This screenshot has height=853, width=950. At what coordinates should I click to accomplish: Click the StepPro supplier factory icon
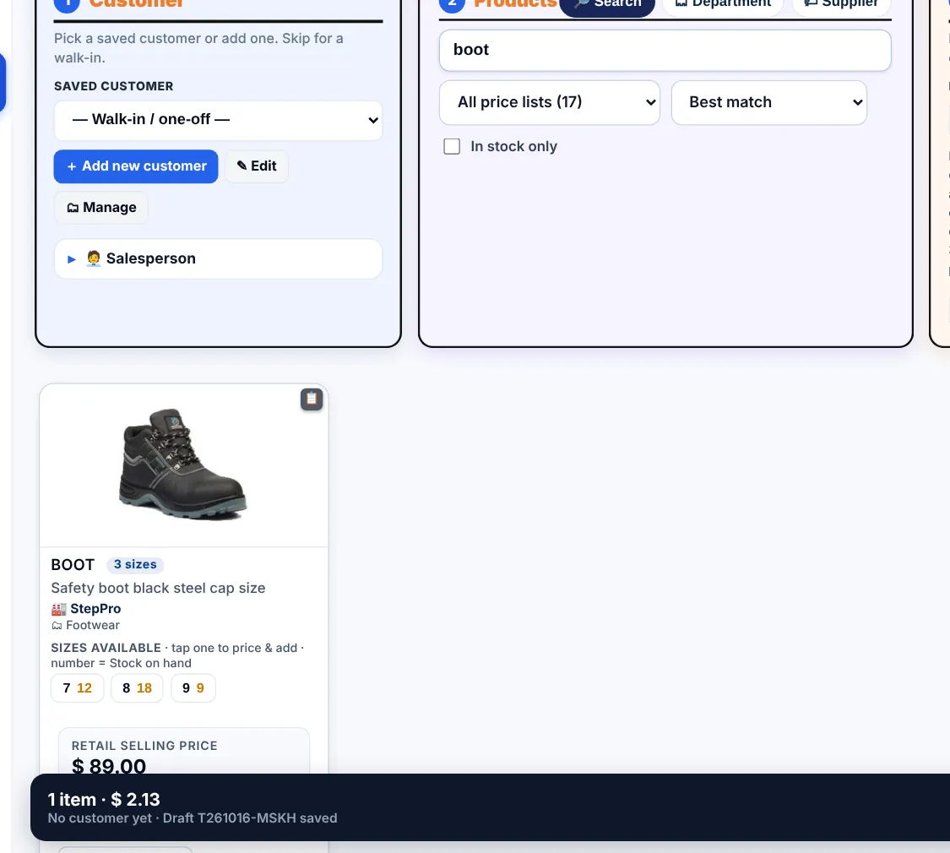click(x=59, y=609)
